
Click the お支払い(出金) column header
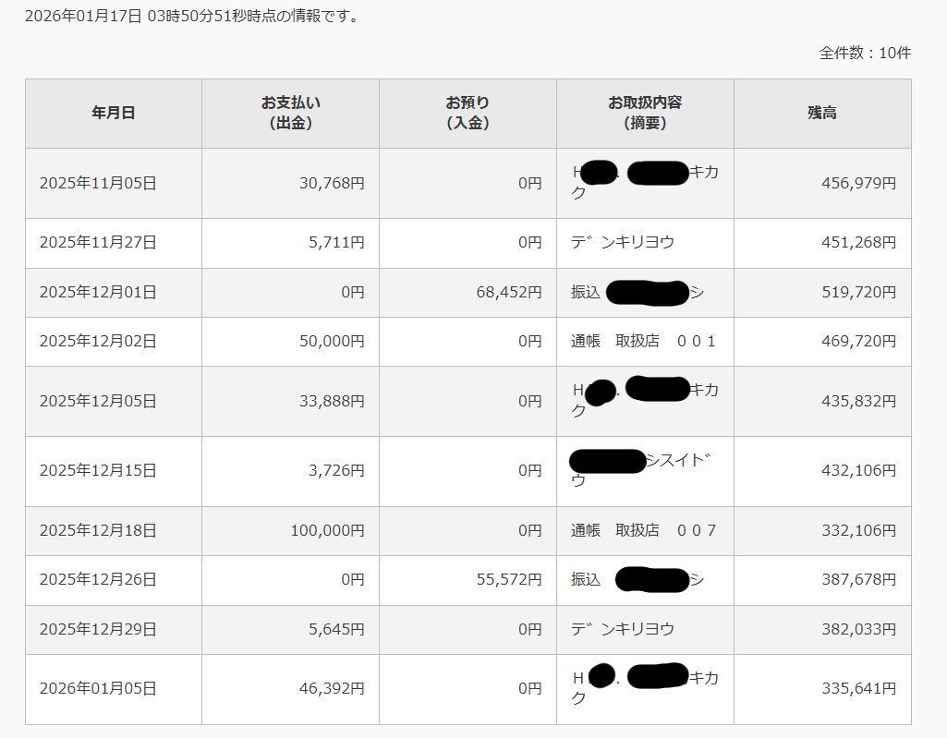click(x=290, y=113)
